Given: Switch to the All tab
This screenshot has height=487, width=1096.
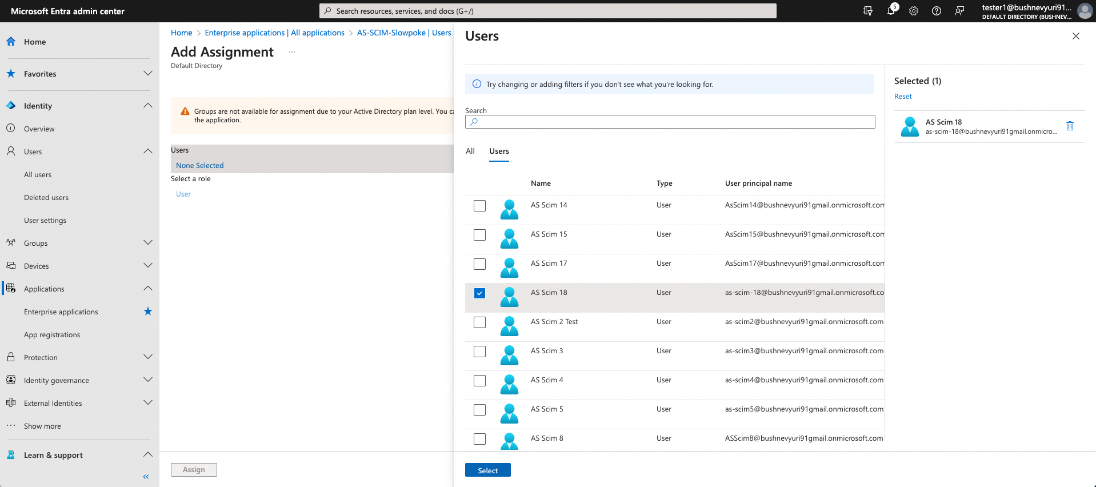Looking at the screenshot, I should (x=470, y=151).
